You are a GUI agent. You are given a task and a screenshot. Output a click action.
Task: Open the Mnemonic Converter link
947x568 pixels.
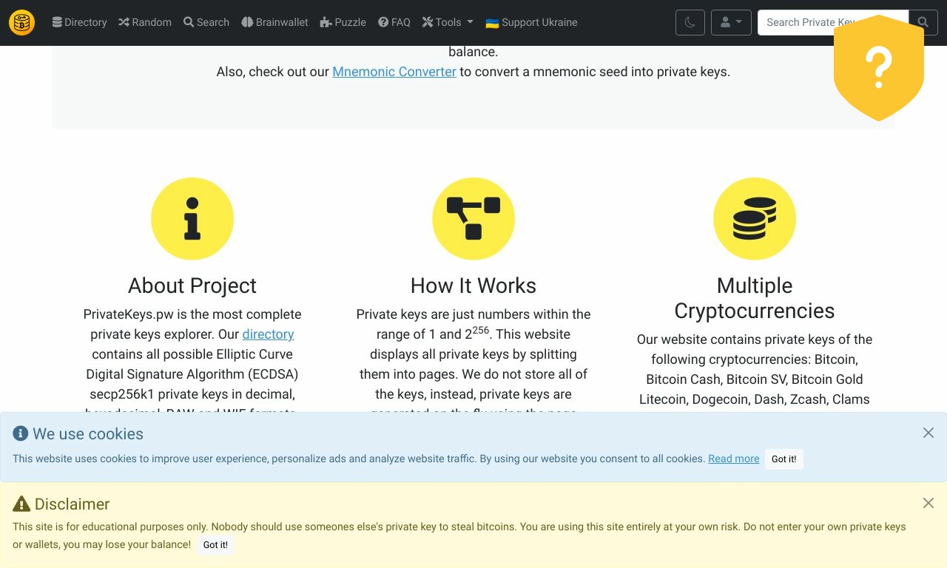(x=394, y=72)
